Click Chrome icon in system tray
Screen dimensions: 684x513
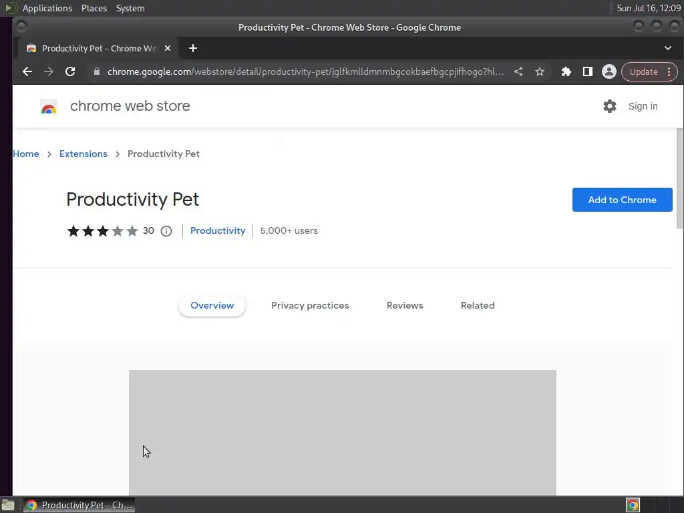633,505
